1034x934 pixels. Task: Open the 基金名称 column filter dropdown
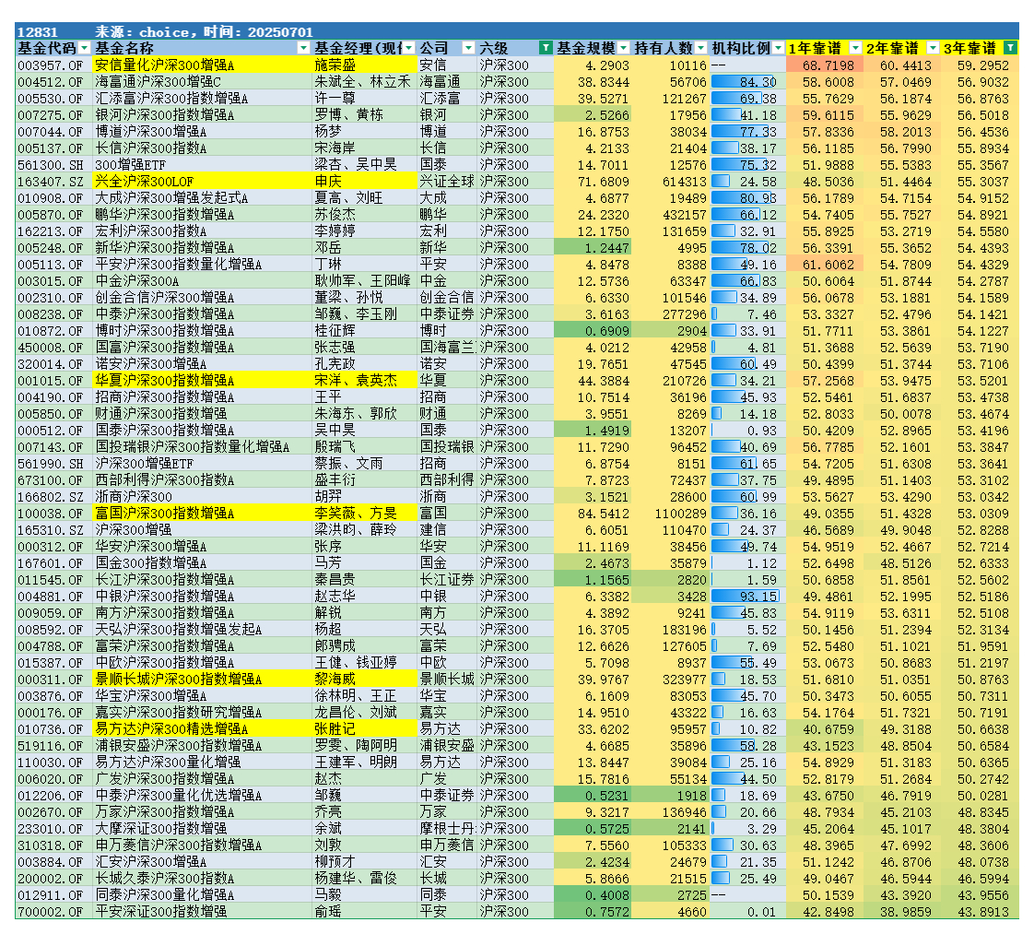(303, 48)
